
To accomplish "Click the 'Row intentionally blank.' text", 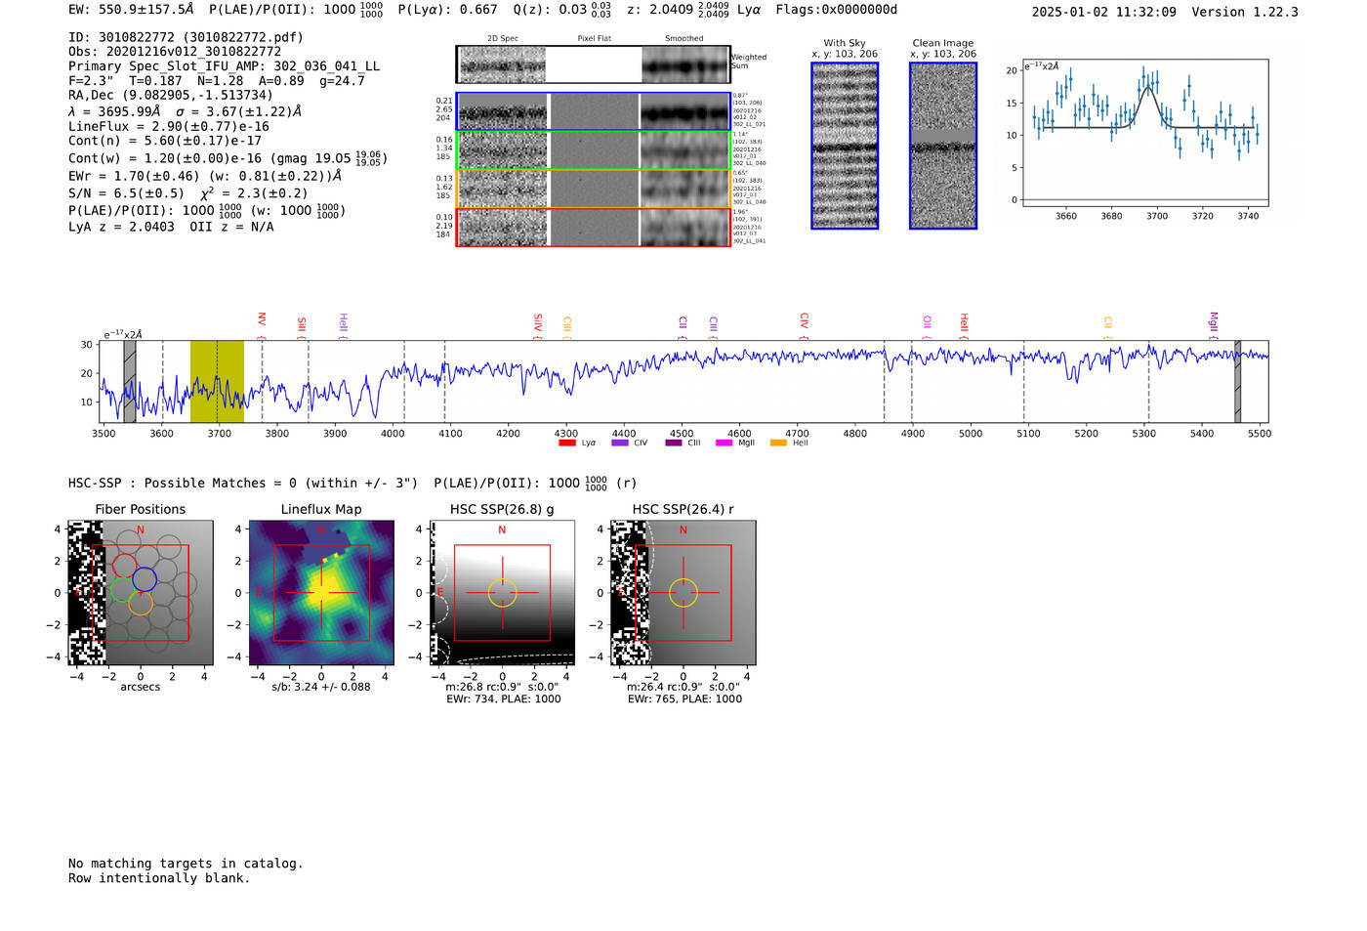I will [159, 878].
